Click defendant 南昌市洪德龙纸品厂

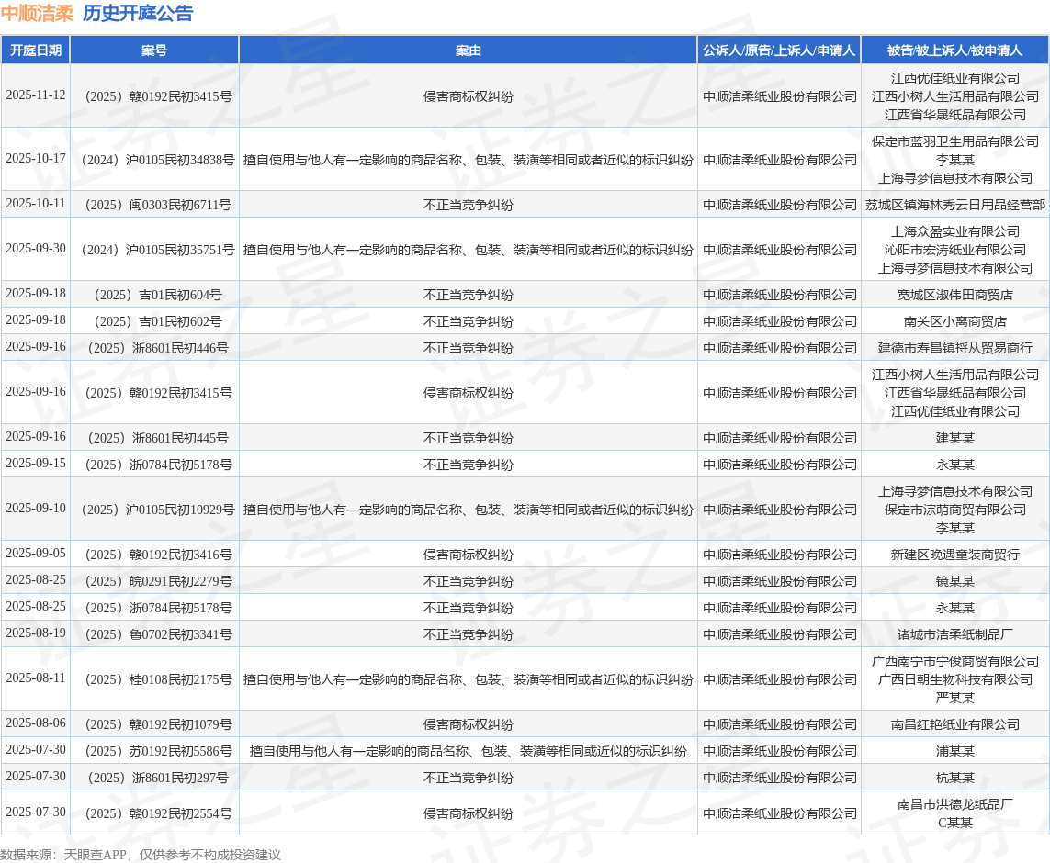954,805
